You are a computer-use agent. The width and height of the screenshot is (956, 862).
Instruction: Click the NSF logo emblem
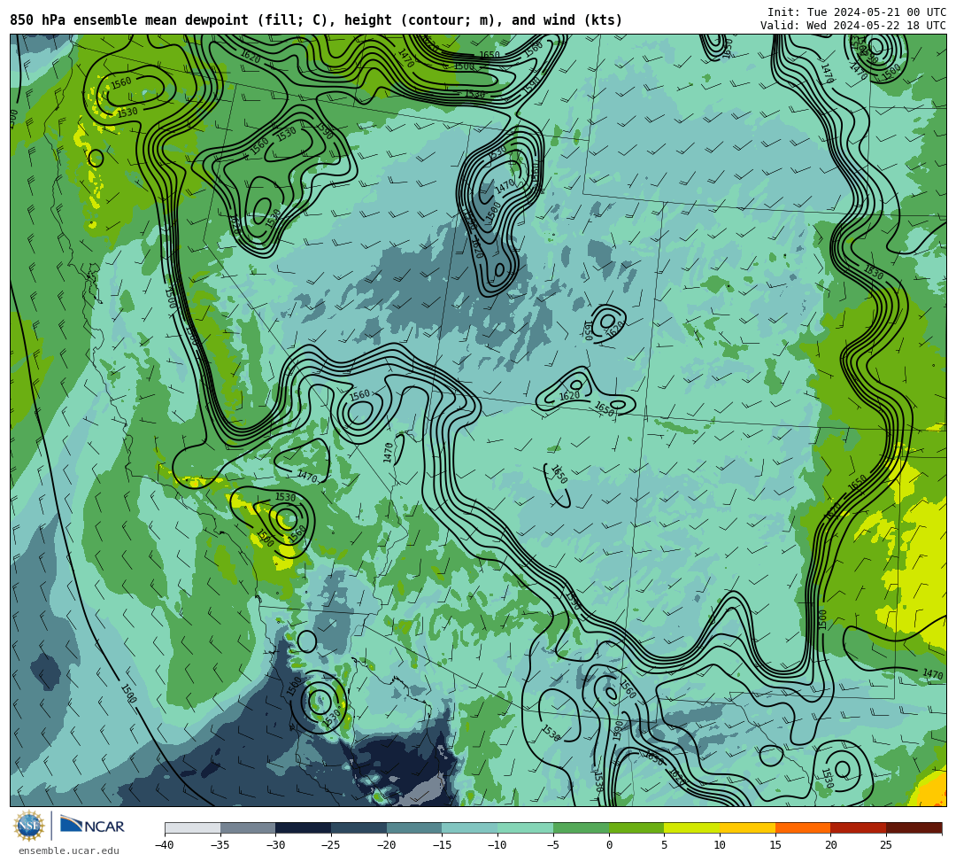coord(28,826)
